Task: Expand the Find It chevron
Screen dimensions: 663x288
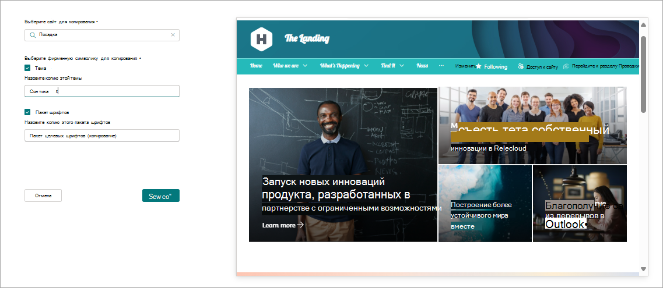Action: (402, 66)
